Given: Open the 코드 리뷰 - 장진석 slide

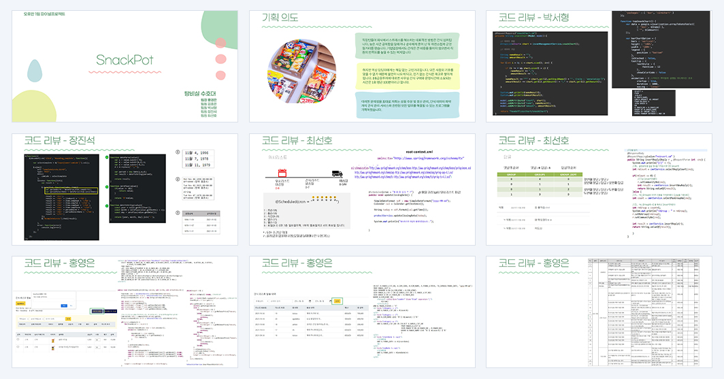Looking at the screenshot, I should pos(125,189).
